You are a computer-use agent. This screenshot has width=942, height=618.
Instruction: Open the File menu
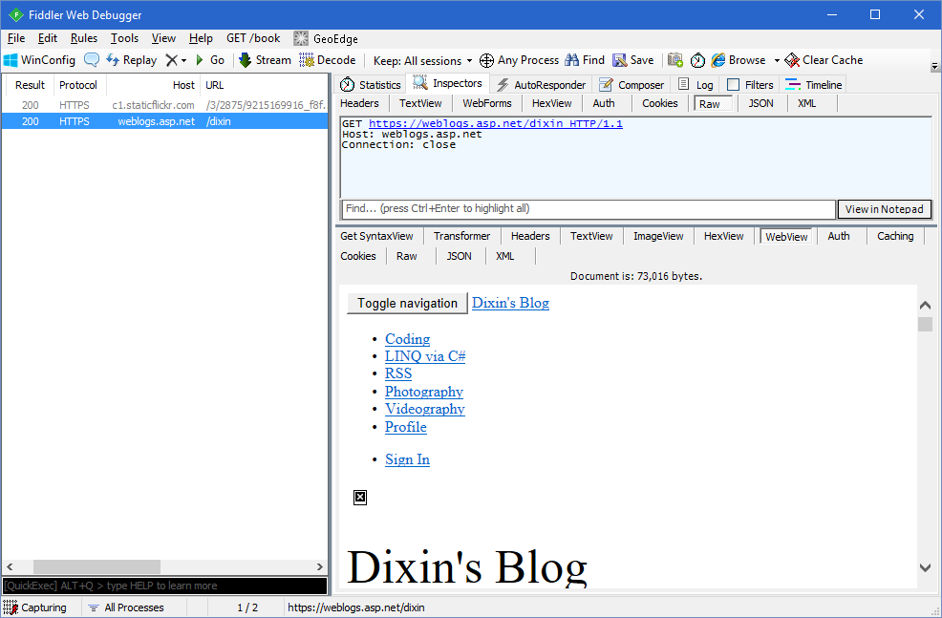tap(16, 38)
